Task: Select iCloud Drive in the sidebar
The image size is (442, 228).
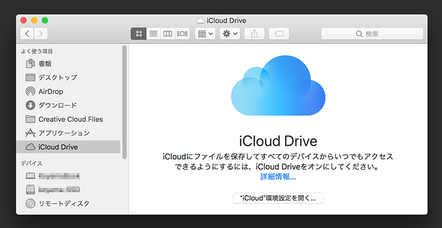Action: tap(68, 147)
